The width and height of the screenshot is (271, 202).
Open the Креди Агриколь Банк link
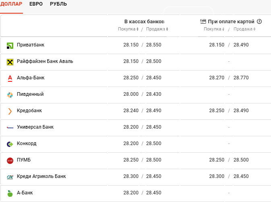coord(41,176)
